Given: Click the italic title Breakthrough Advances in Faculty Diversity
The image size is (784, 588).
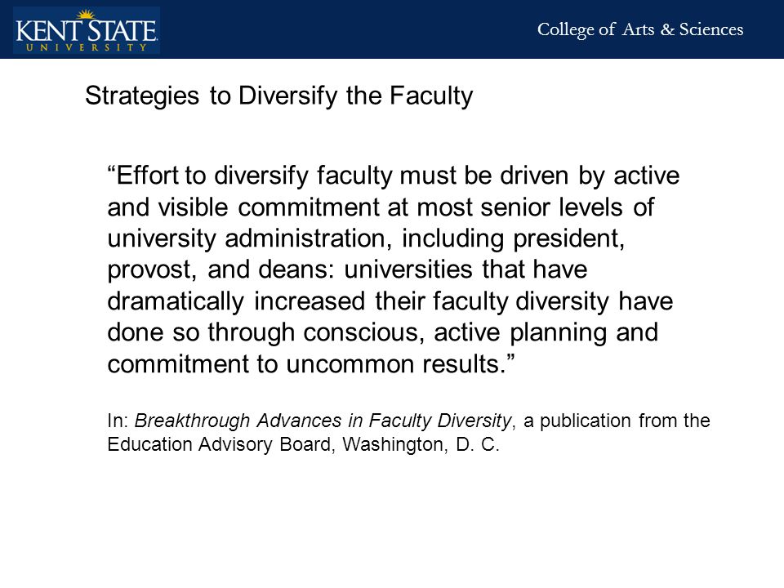Looking at the screenshot, I should (x=323, y=421).
